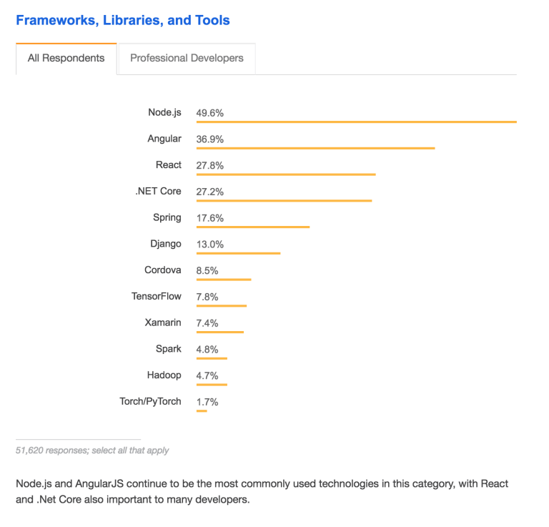
Task: Click the Cordova label
Action: coord(162,270)
